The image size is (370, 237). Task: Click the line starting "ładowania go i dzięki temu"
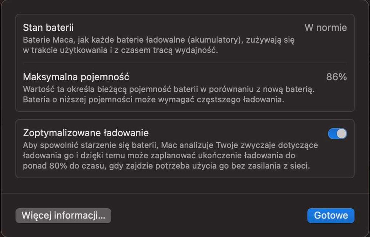159,156
